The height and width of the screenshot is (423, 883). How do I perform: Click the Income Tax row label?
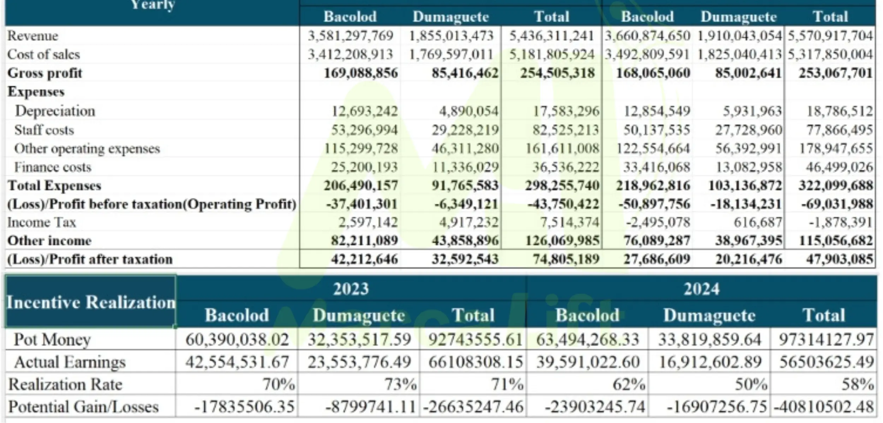click(x=42, y=223)
